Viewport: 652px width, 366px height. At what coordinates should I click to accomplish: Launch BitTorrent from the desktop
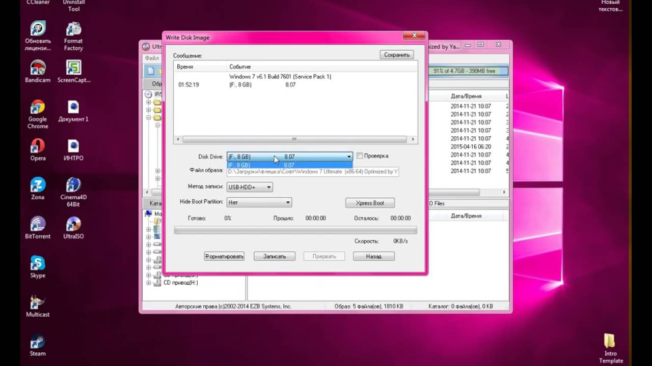click(38, 228)
